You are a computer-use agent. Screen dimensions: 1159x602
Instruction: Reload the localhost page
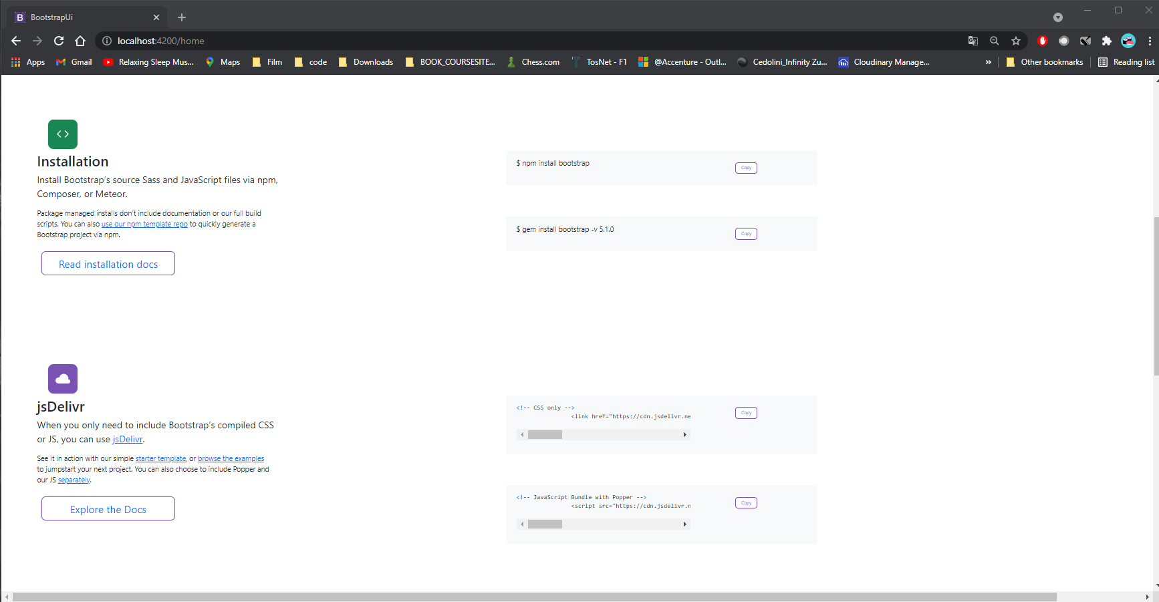[59, 41]
